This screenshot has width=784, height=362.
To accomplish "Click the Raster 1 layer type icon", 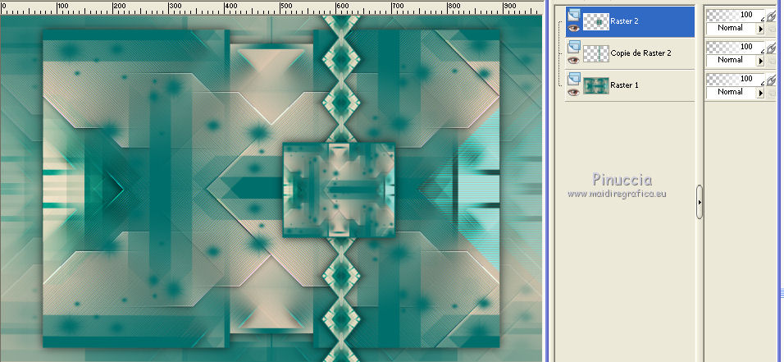I will pyautogui.click(x=573, y=80).
